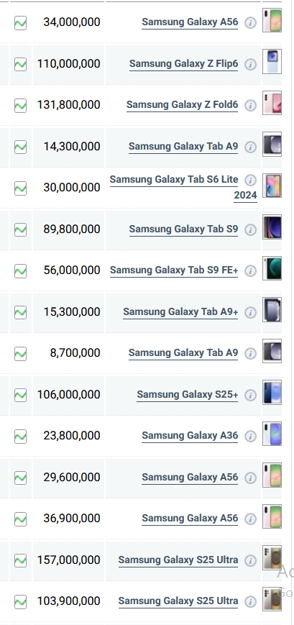Screen dimensions: 294x625
Task: Click the Galaxy Tab S9 FE+ thumbnail
Action: [x=272, y=268]
